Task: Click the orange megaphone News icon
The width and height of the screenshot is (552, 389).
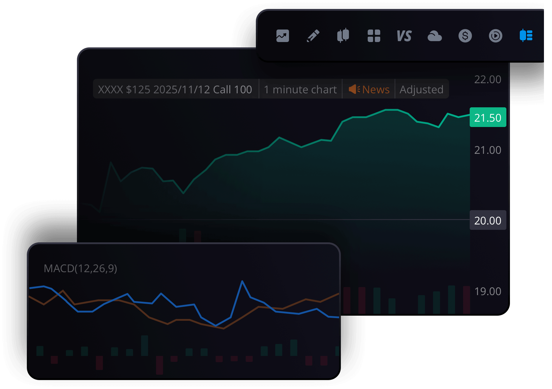Action: tap(354, 89)
